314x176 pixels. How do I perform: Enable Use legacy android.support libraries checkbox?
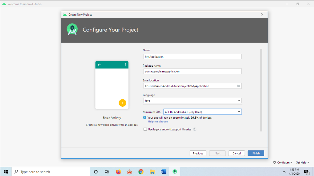[145, 130]
